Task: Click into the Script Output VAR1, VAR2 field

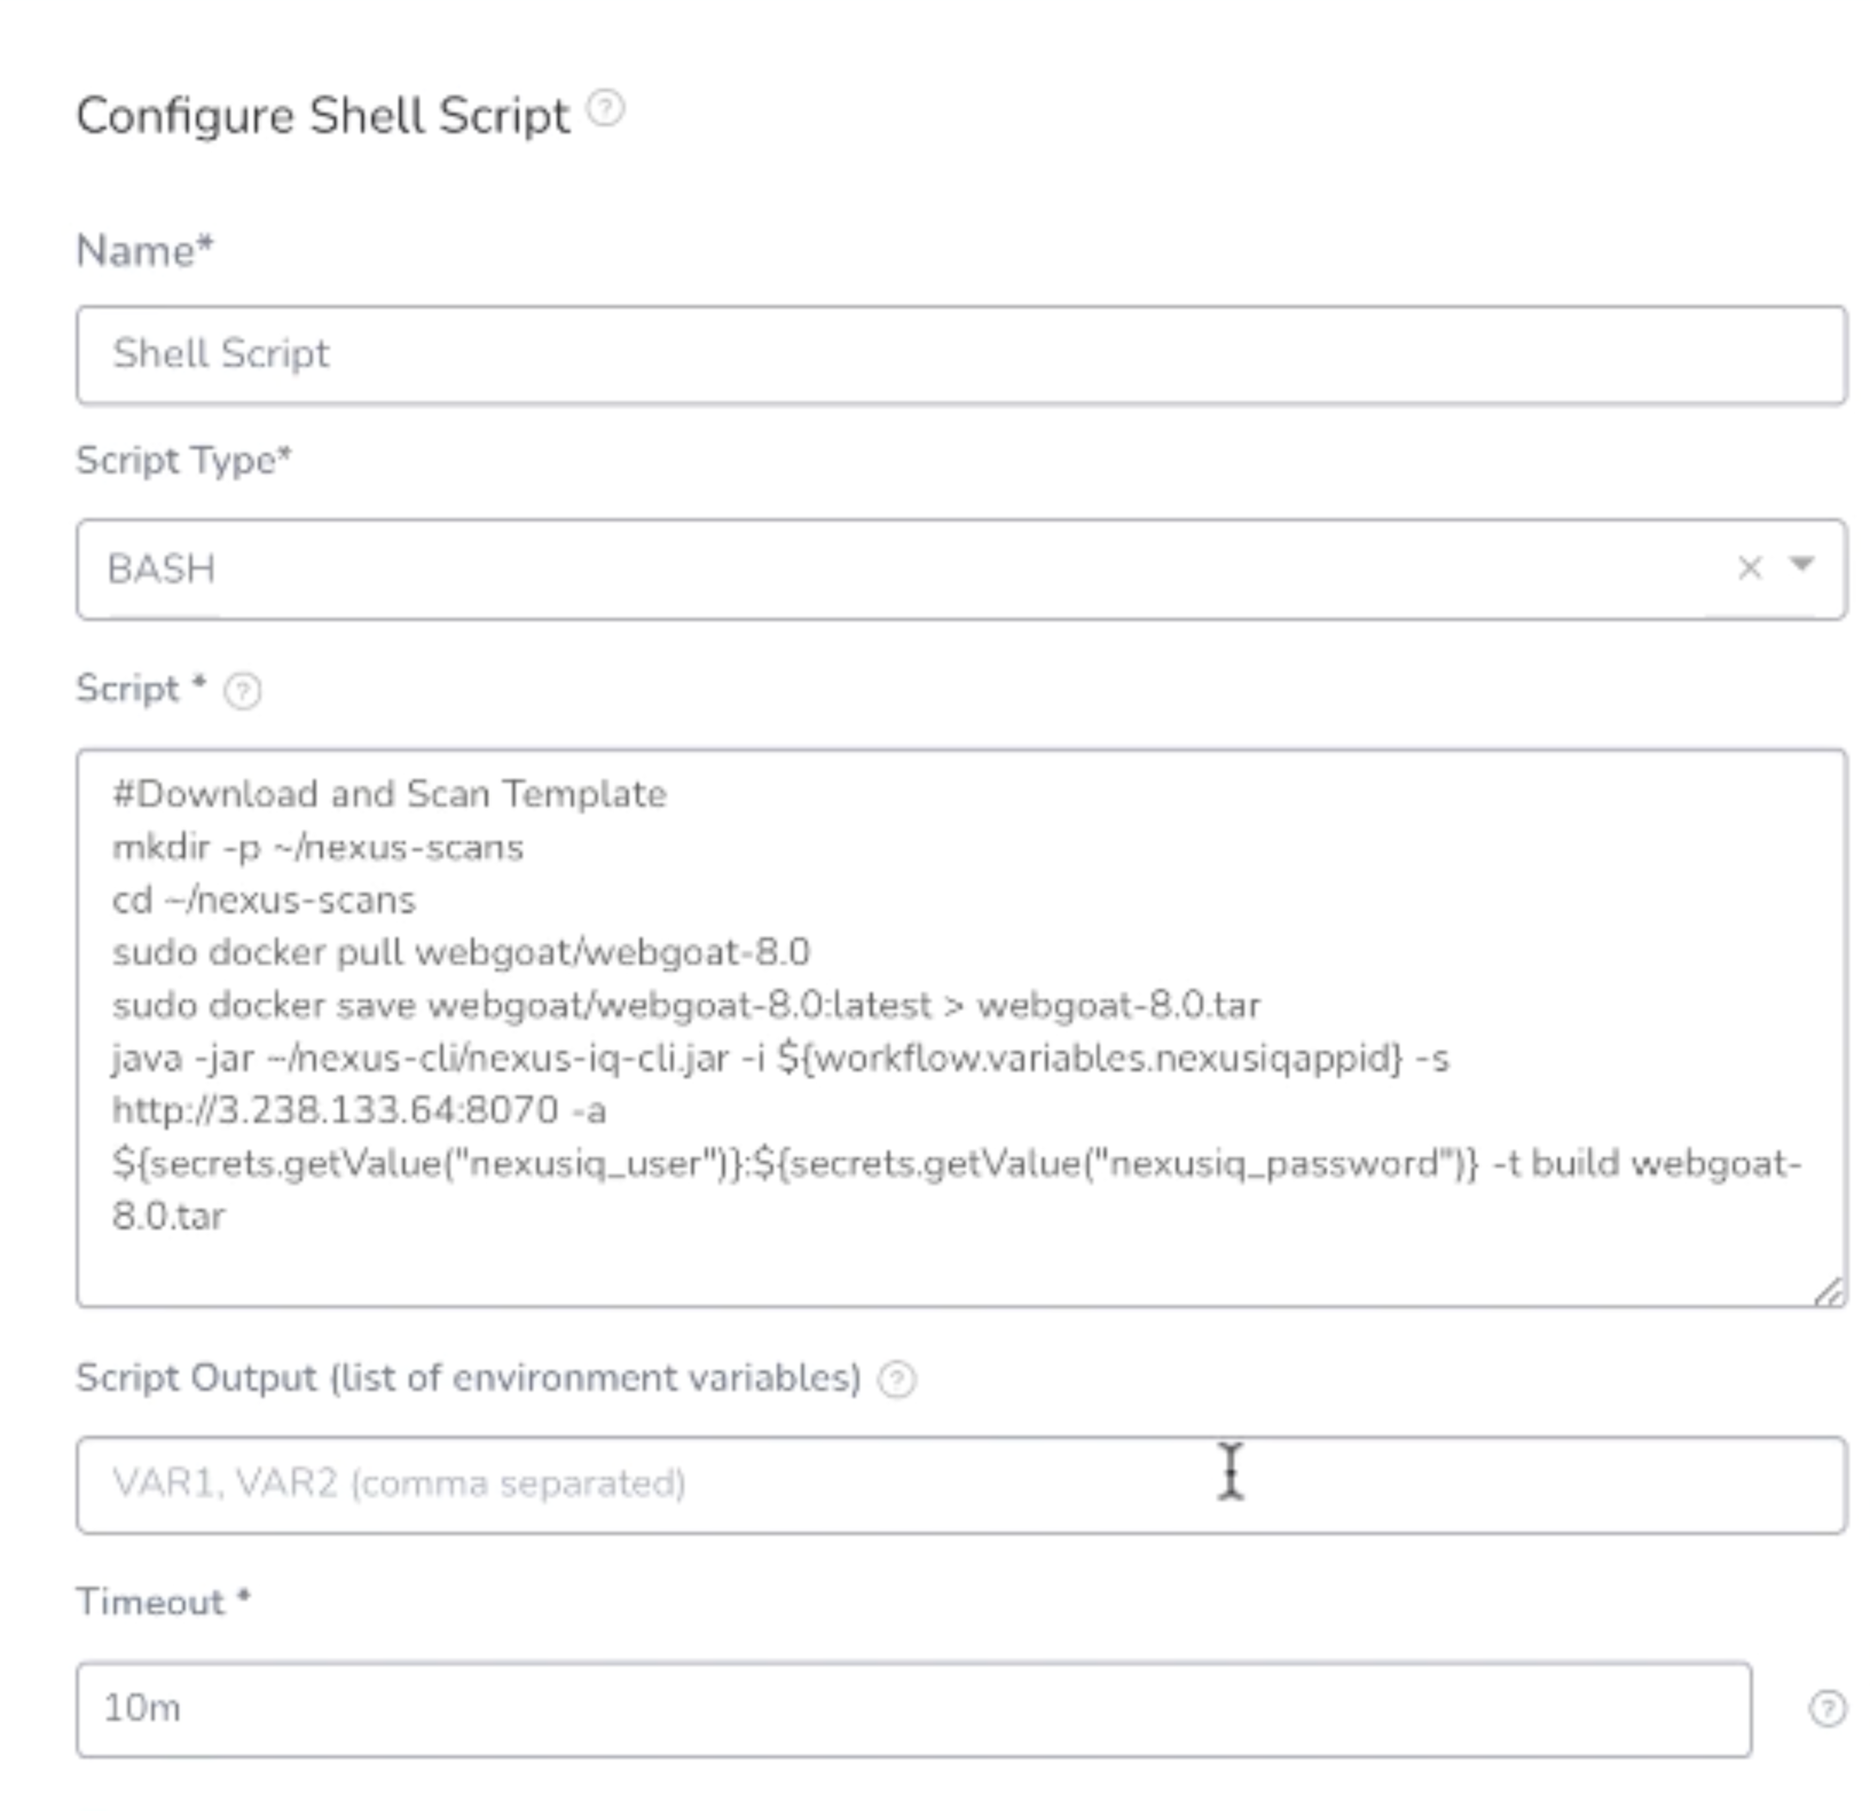Action: 961,1485
